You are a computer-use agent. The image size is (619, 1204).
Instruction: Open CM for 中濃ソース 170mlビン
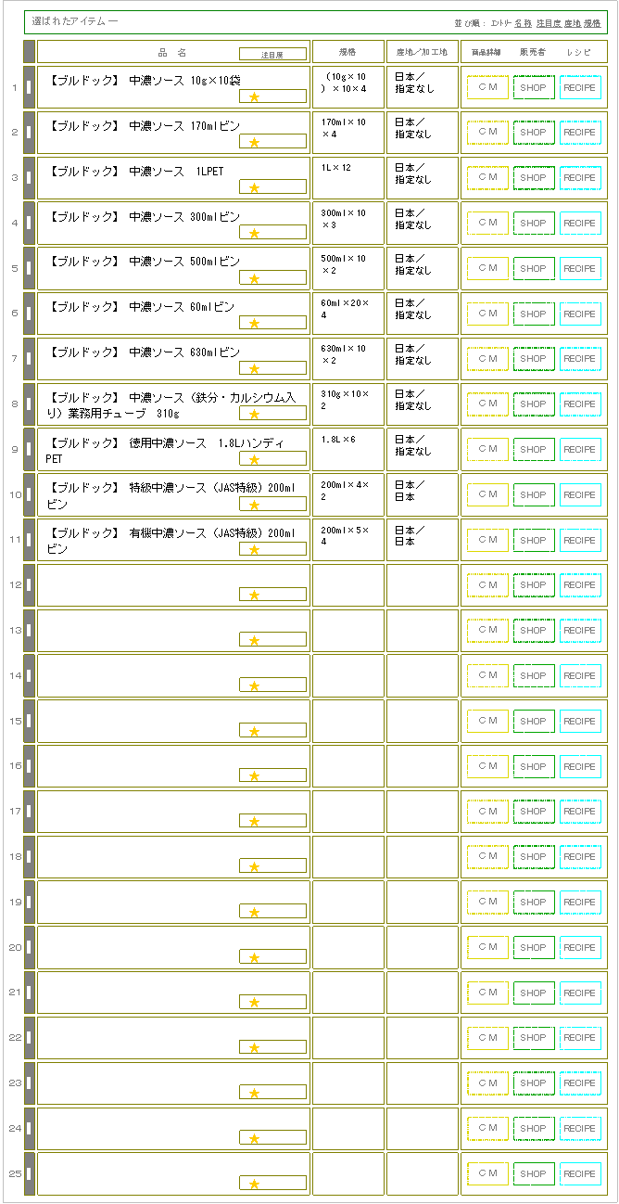point(487,133)
